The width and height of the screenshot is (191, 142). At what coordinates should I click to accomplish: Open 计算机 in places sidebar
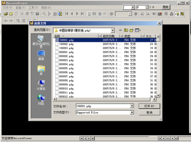41,85
